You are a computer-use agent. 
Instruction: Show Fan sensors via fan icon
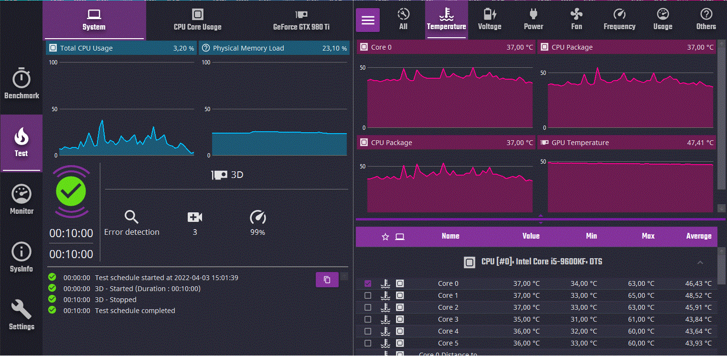click(x=577, y=20)
